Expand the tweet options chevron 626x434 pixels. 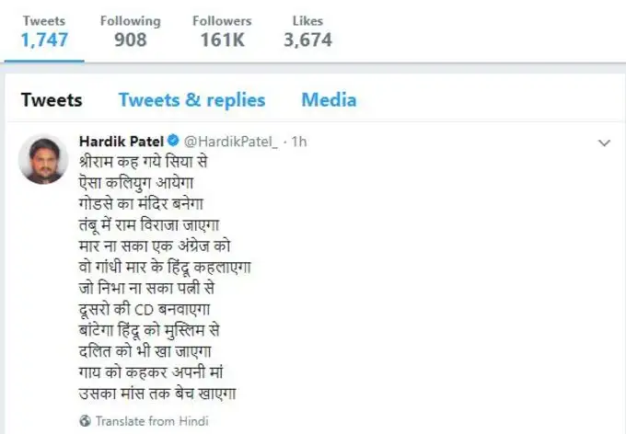[x=605, y=143]
